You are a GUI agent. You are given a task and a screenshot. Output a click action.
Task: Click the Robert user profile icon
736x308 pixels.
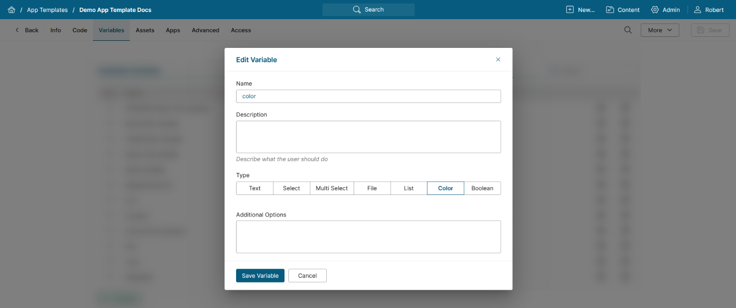(x=698, y=10)
